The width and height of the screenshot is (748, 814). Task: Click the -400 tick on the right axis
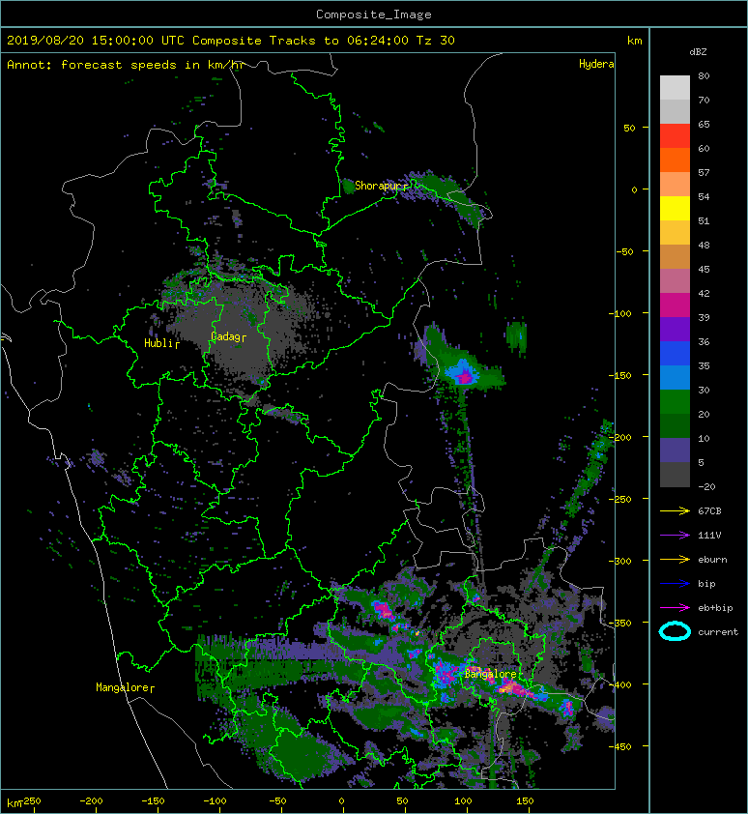[620, 684]
